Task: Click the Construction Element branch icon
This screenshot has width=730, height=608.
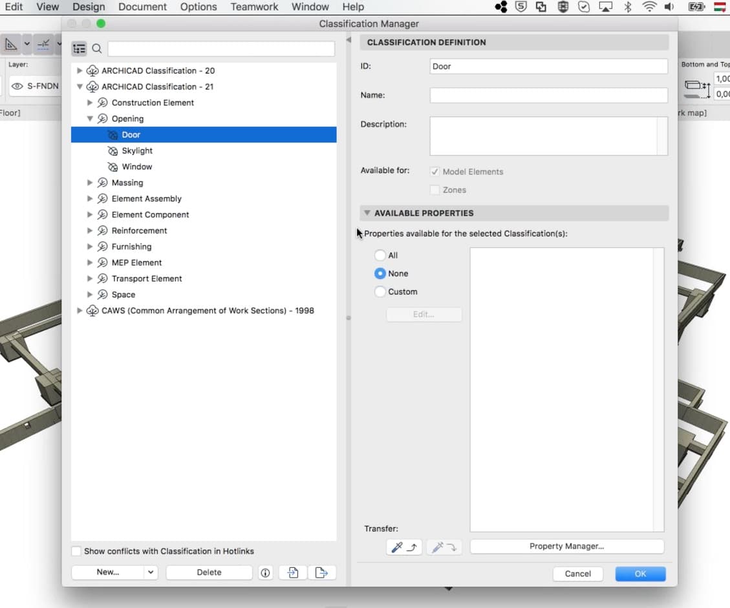Action: (x=102, y=103)
